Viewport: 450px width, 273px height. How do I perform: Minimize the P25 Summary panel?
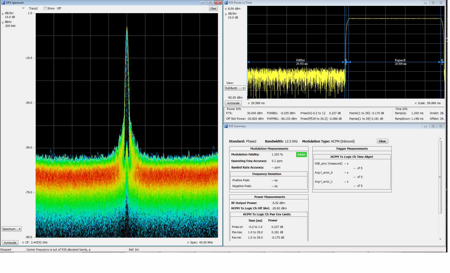425,126
